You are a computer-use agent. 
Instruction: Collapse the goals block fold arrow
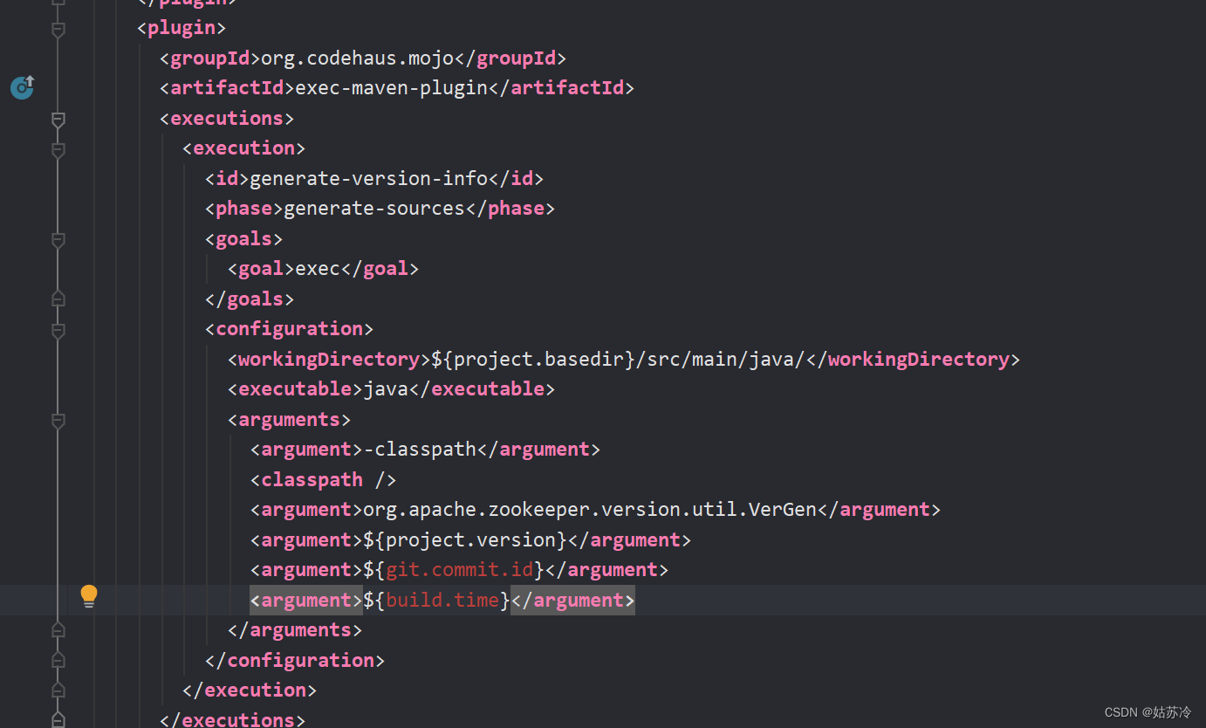(x=58, y=241)
